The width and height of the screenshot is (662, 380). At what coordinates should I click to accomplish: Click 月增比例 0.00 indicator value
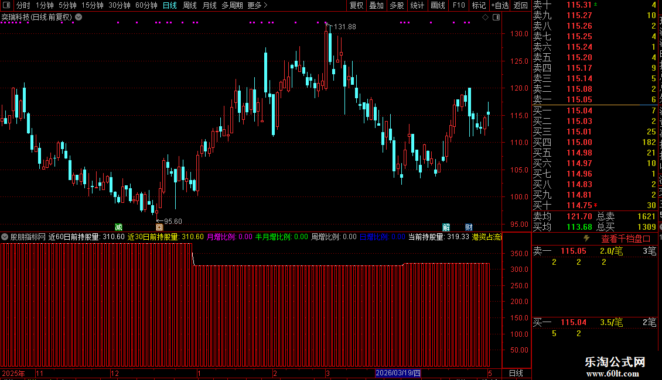(x=229, y=237)
